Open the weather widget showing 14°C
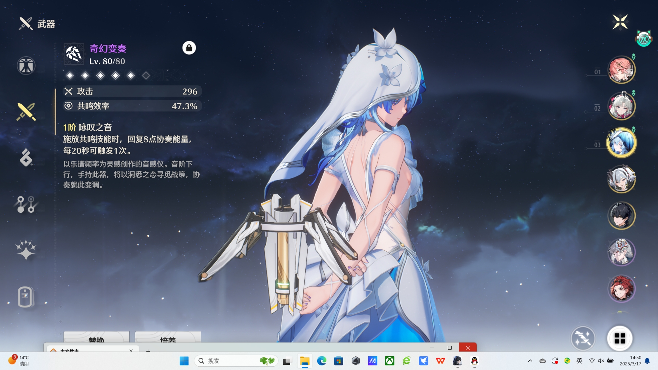 click(x=19, y=361)
